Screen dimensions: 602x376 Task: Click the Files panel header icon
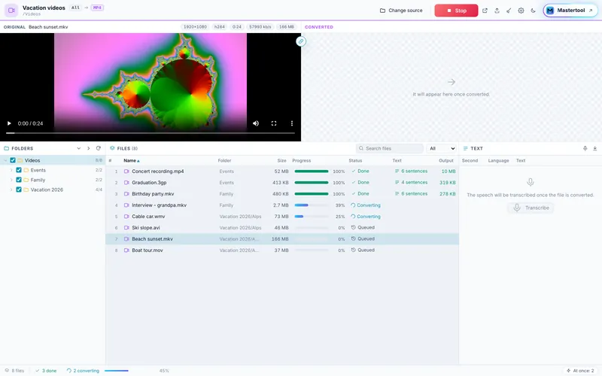pyautogui.click(x=112, y=148)
